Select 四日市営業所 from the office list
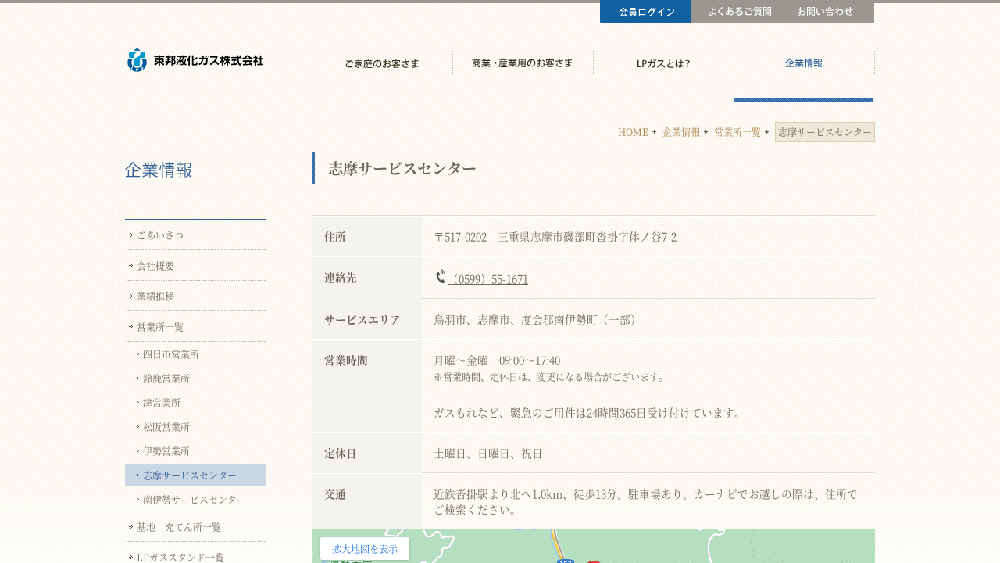Screen dimensions: 1000x563 point(171,354)
